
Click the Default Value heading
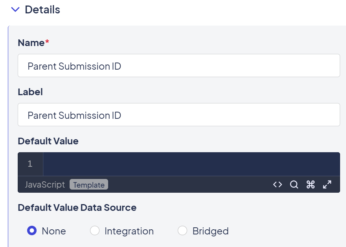click(48, 141)
